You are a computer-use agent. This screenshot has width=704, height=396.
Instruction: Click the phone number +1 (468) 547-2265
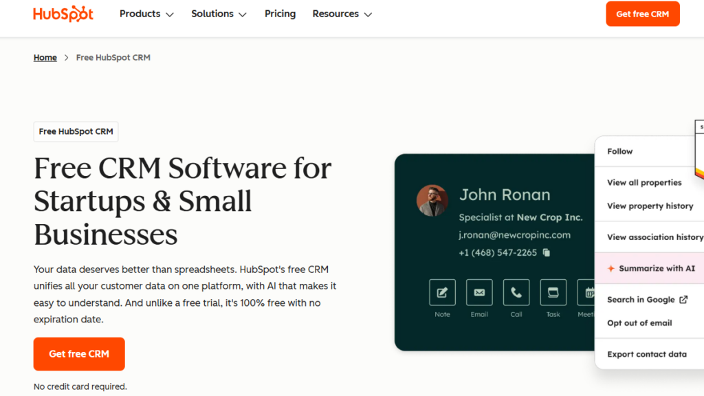coord(498,252)
